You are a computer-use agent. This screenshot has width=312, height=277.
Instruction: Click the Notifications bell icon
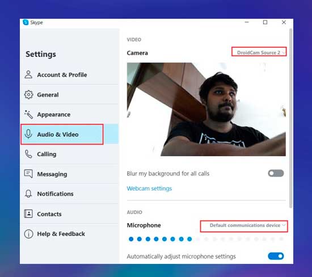click(x=28, y=194)
